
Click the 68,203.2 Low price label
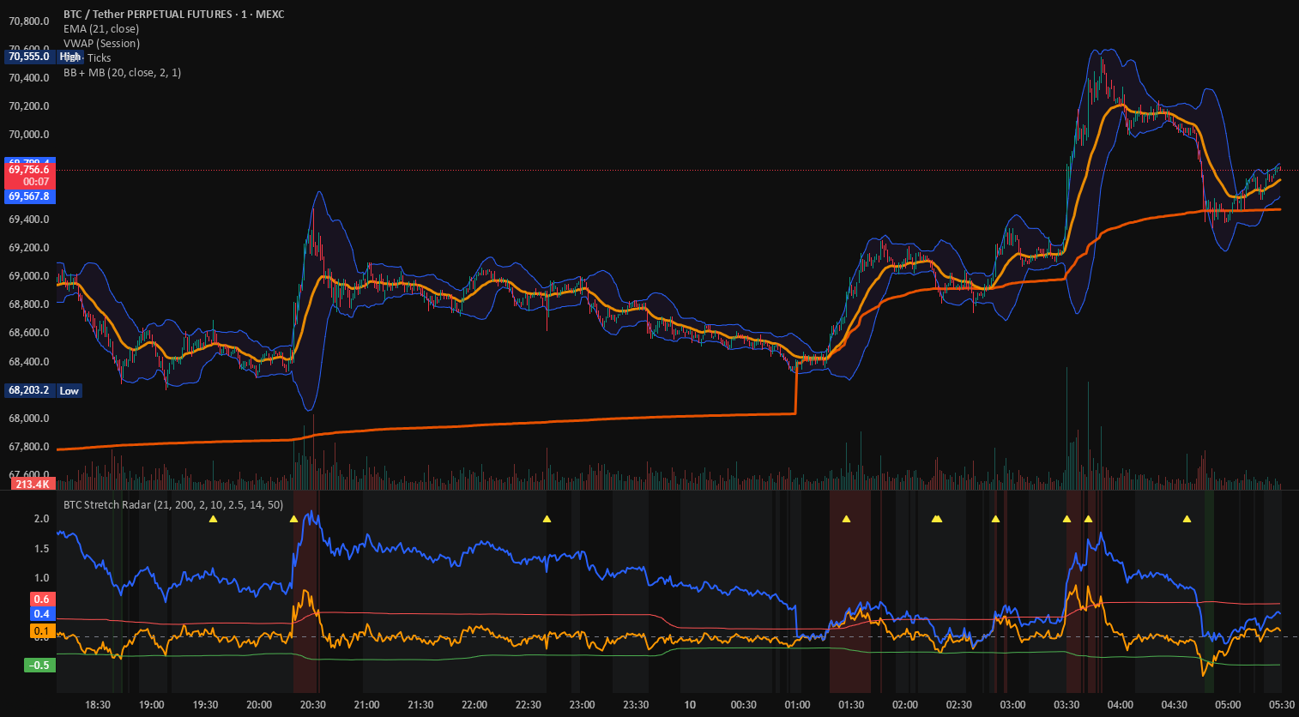tap(43, 390)
